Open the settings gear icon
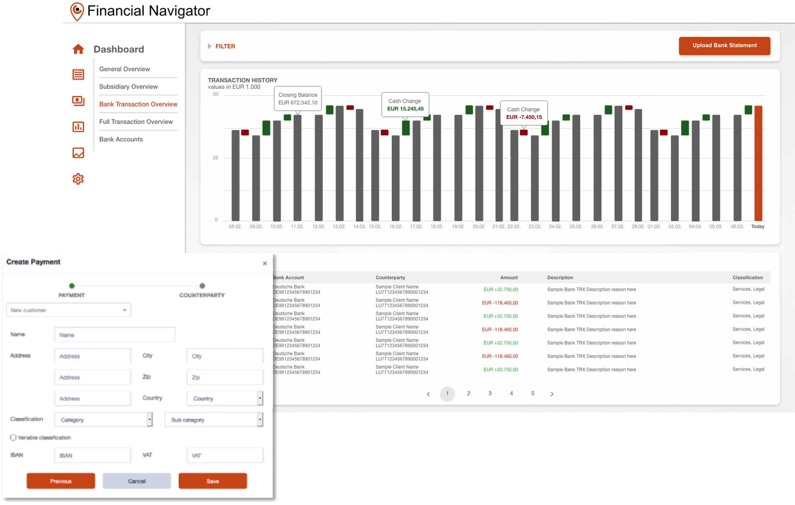Viewport: 795px width, 505px height. (x=78, y=179)
